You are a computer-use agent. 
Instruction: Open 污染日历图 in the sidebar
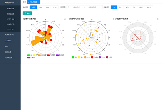click(11, 24)
